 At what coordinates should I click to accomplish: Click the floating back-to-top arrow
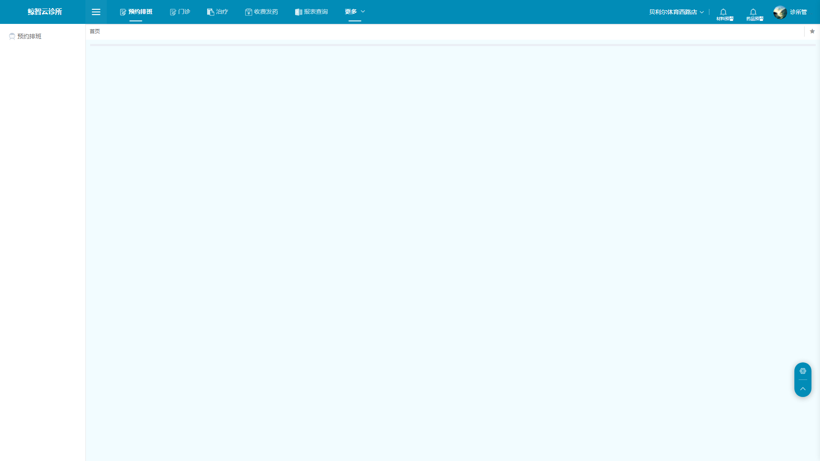[803, 389]
